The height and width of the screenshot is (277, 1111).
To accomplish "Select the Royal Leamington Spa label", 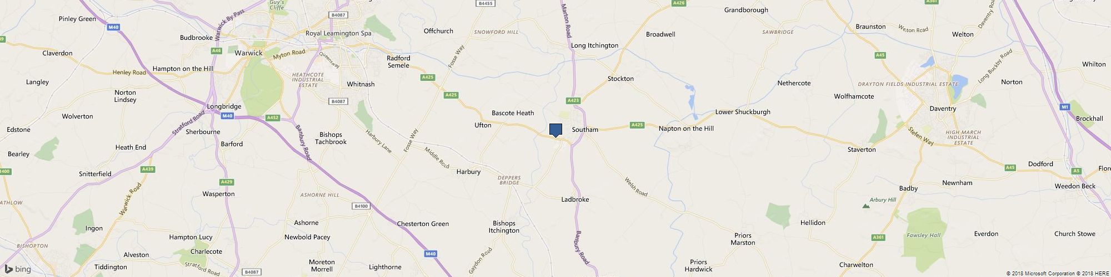I will [x=338, y=33].
